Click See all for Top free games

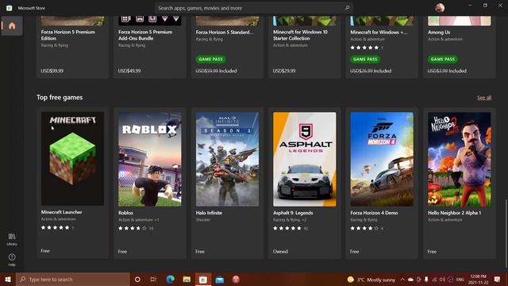(x=484, y=98)
